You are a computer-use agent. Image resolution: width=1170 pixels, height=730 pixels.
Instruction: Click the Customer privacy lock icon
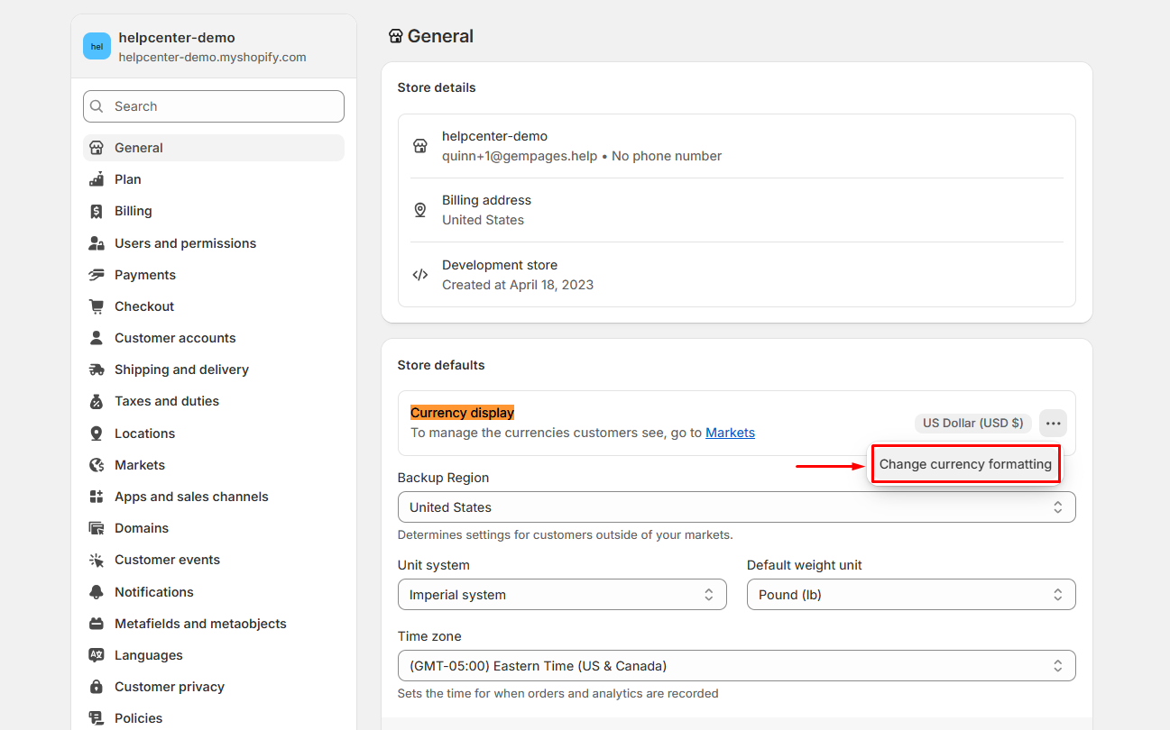(97, 687)
